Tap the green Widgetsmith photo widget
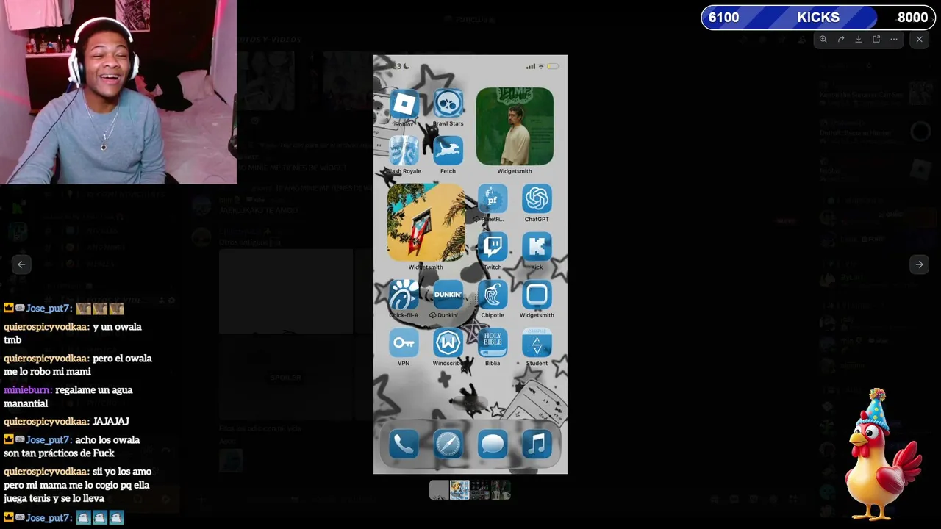The width and height of the screenshot is (941, 529). tap(515, 126)
